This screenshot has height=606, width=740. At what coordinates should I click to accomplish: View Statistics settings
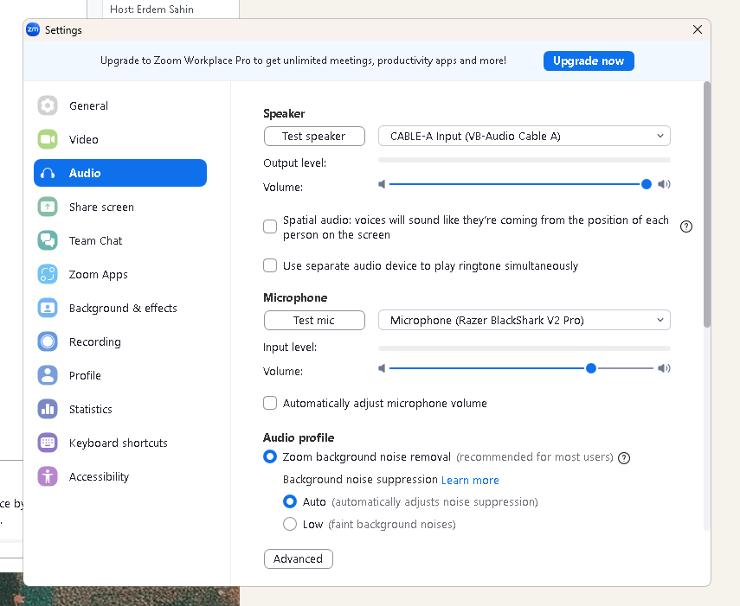coord(120,409)
